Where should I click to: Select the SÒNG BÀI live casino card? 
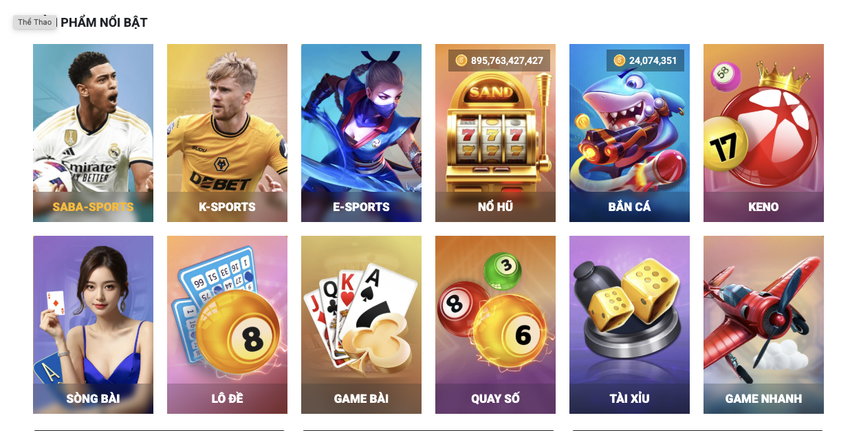coord(93,324)
